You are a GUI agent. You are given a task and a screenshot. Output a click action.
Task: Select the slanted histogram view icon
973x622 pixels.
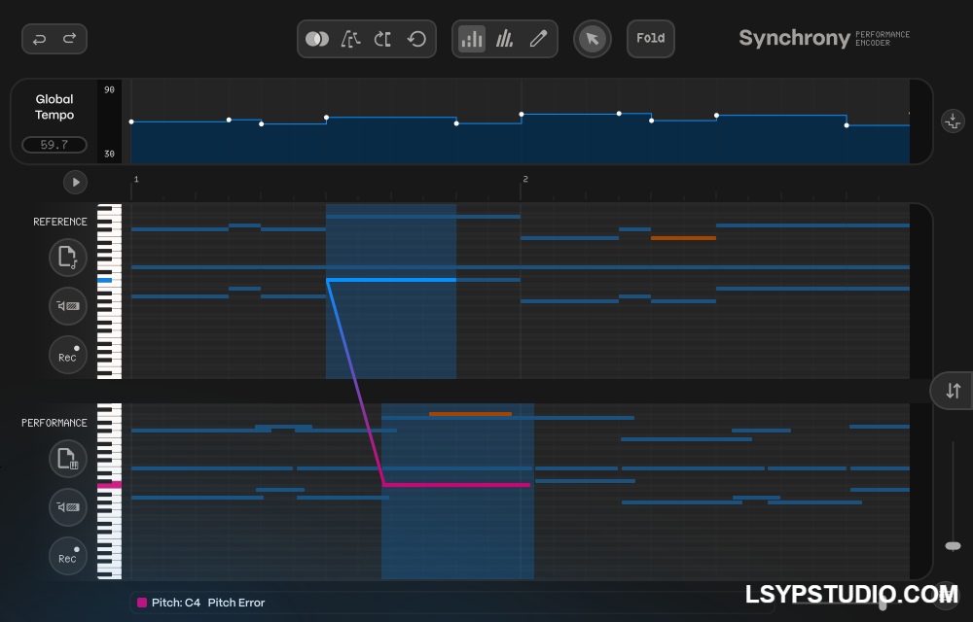tap(505, 39)
